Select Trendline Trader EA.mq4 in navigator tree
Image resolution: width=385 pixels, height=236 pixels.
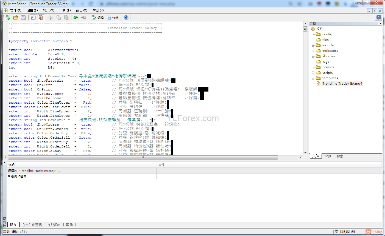[x=342, y=84]
